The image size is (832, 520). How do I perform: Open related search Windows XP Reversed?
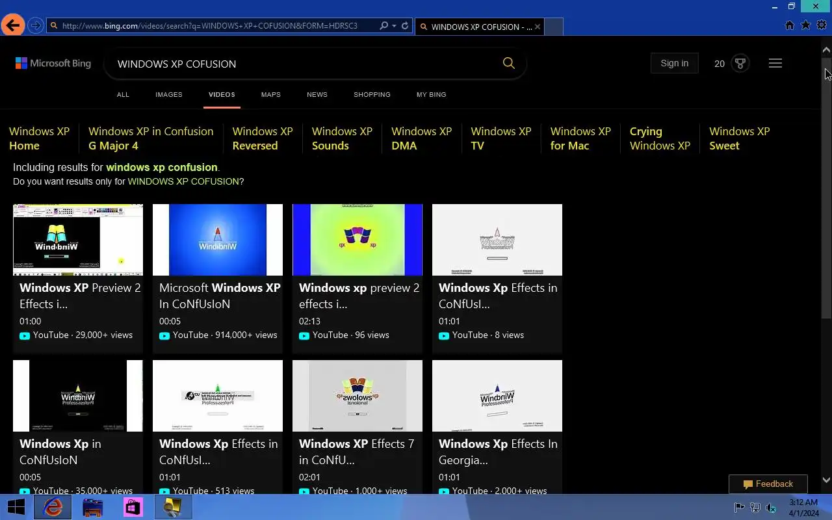(263, 138)
